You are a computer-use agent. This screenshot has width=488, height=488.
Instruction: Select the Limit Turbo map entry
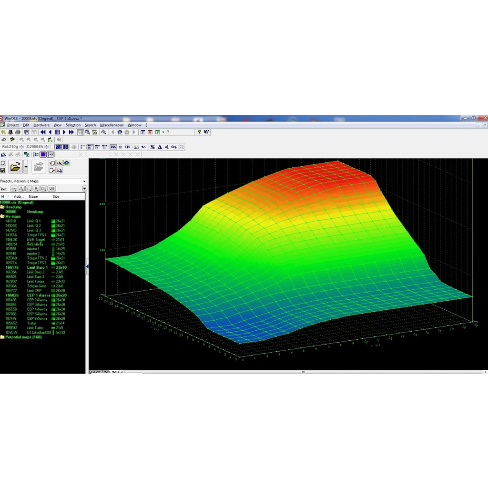tap(35, 328)
